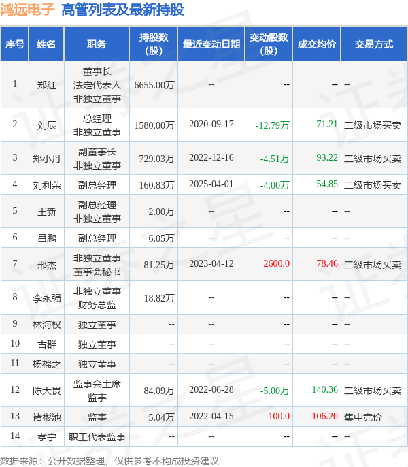
Task: Click the position 法定代表人
Action: tap(97, 85)
